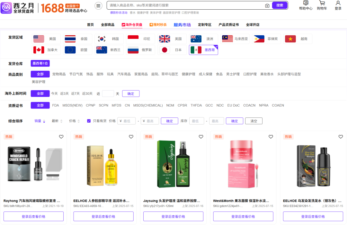Filter certificates by MSDS(CHEMICAL)

[148, 105]
